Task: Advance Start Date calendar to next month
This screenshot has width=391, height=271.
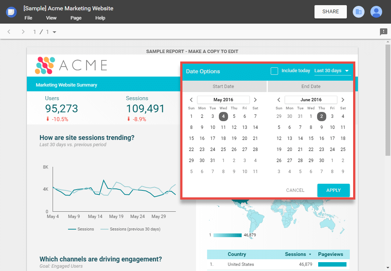Action: (255, 100)
